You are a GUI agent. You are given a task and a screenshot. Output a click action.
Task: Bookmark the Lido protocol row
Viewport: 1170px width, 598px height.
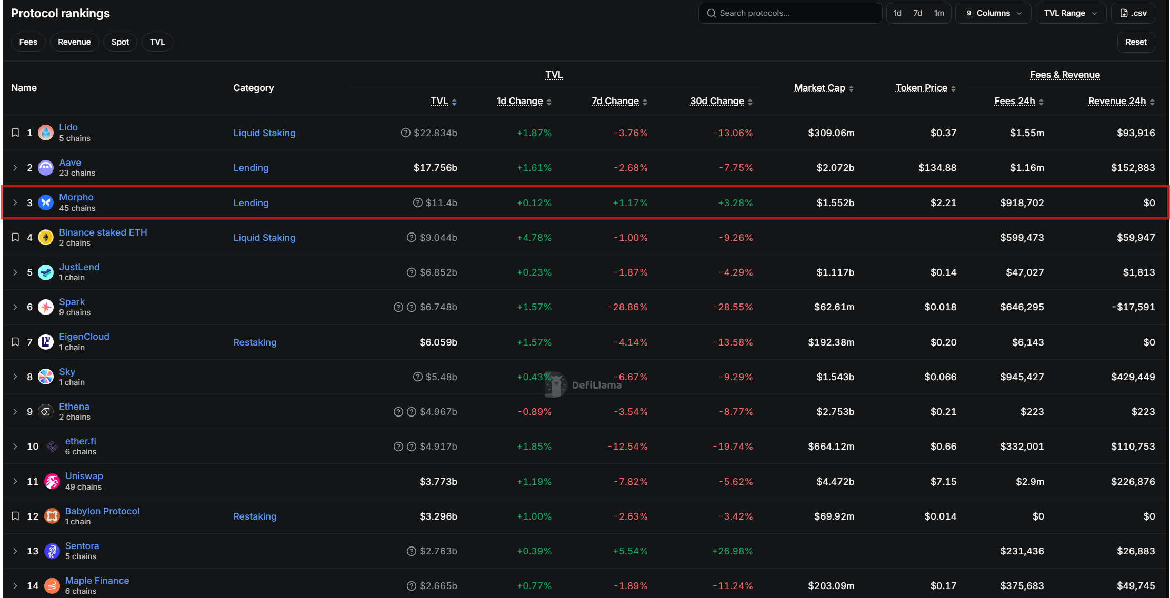click(x=15, y=133)
